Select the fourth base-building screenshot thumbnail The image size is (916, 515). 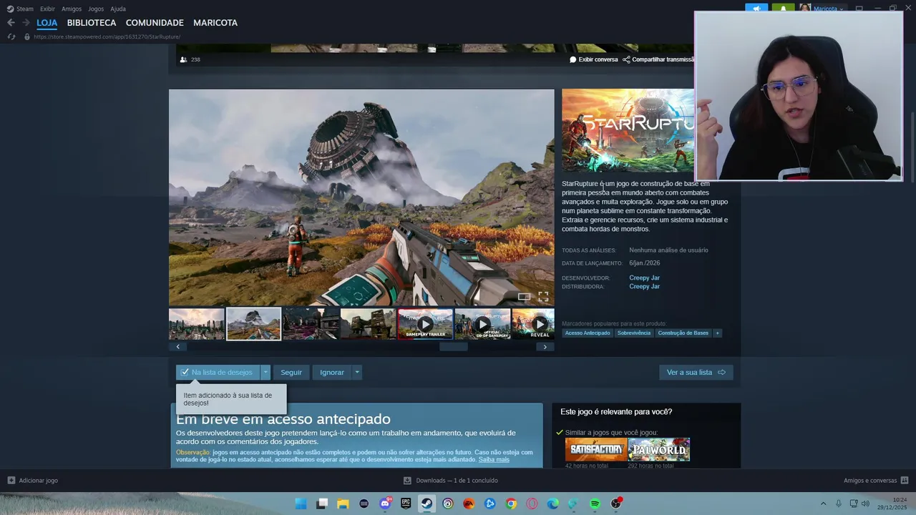point(368,324)
